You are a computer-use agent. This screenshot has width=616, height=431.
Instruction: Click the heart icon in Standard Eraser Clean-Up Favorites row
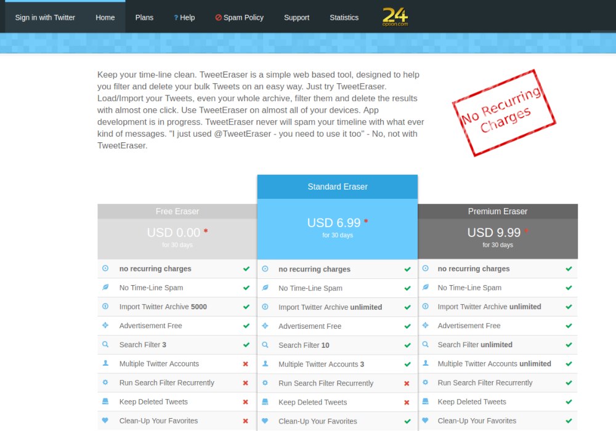tap(265, 421)
